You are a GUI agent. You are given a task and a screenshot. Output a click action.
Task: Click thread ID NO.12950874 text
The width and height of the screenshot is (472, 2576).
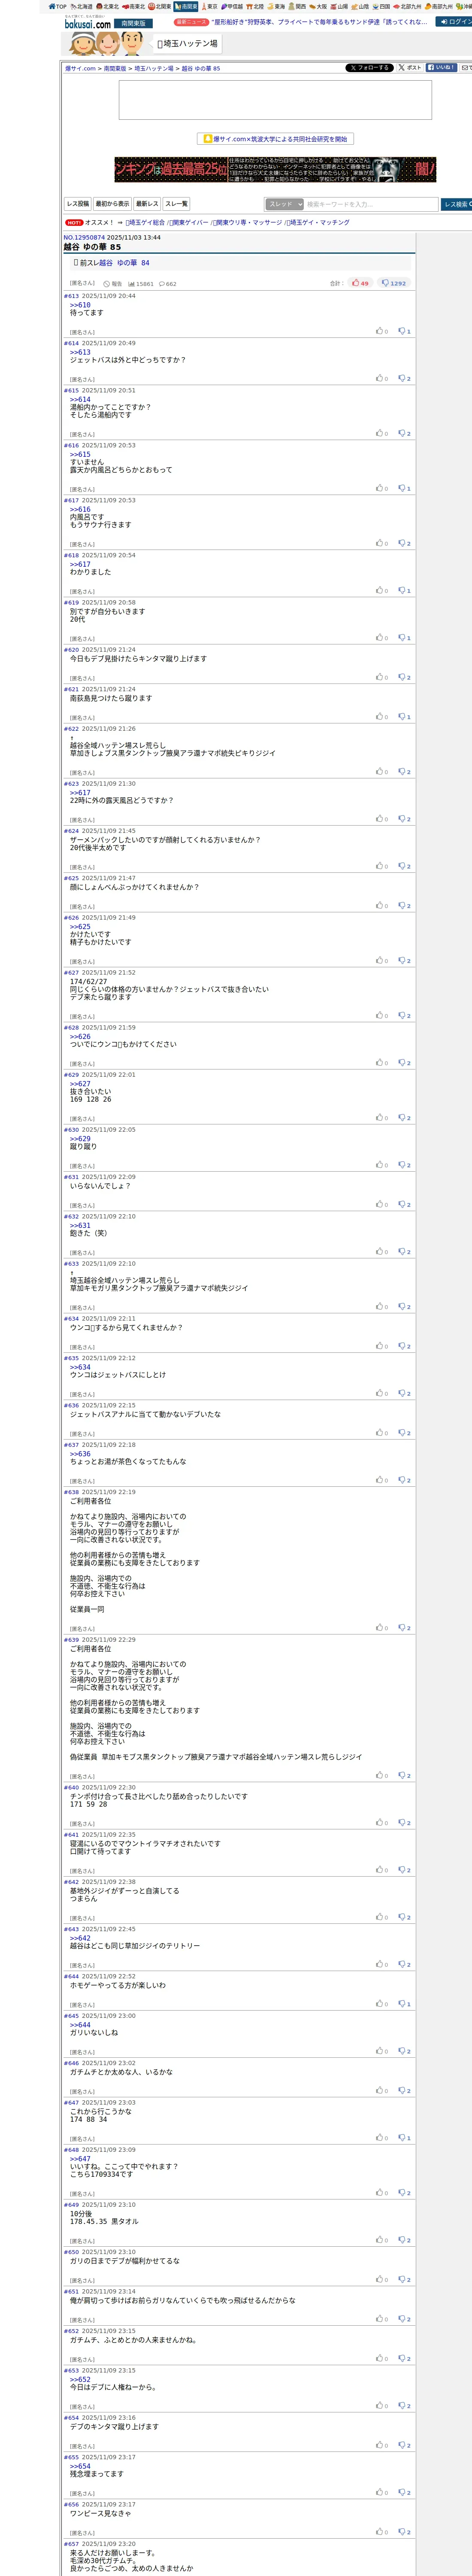click(x=84, y=238)
